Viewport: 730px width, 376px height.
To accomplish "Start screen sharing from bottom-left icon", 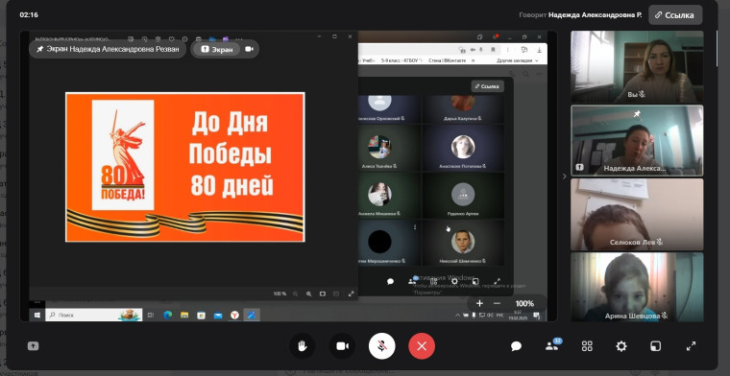I will (x=33, y=346).
